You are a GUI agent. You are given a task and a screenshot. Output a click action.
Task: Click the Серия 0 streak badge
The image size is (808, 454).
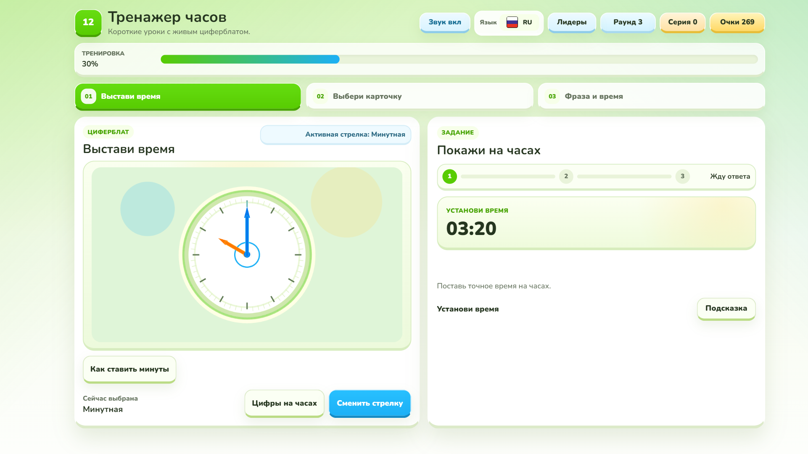(x=682, y=22)
